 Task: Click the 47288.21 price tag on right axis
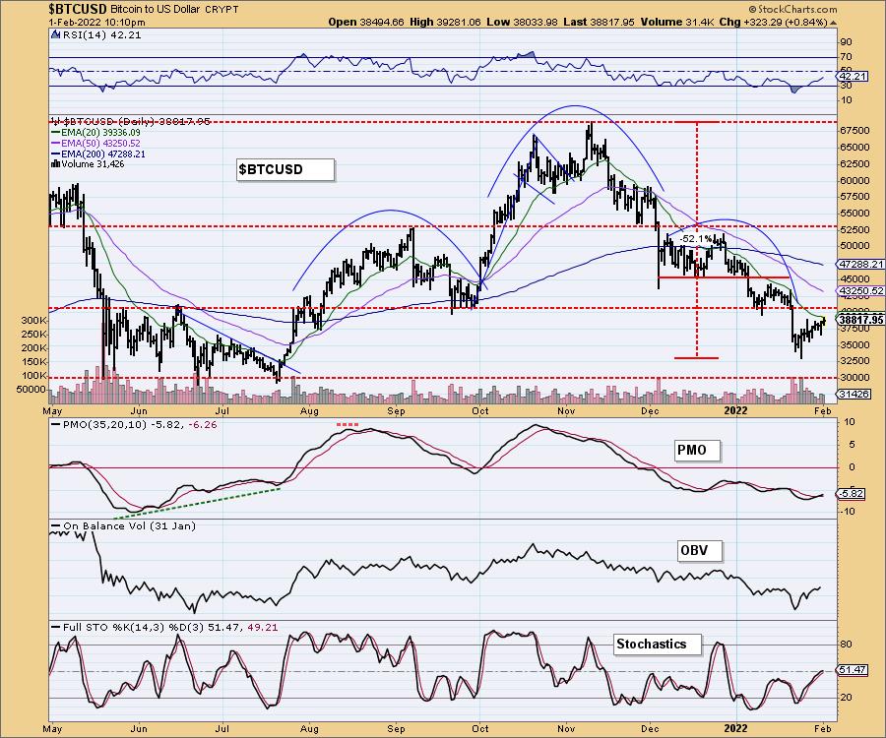coord(860,264)
